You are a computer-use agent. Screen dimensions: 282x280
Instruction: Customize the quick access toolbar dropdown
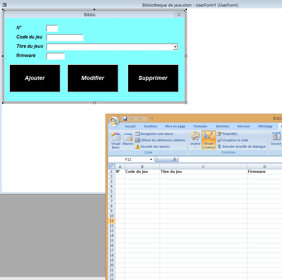[x=152, y=119]
